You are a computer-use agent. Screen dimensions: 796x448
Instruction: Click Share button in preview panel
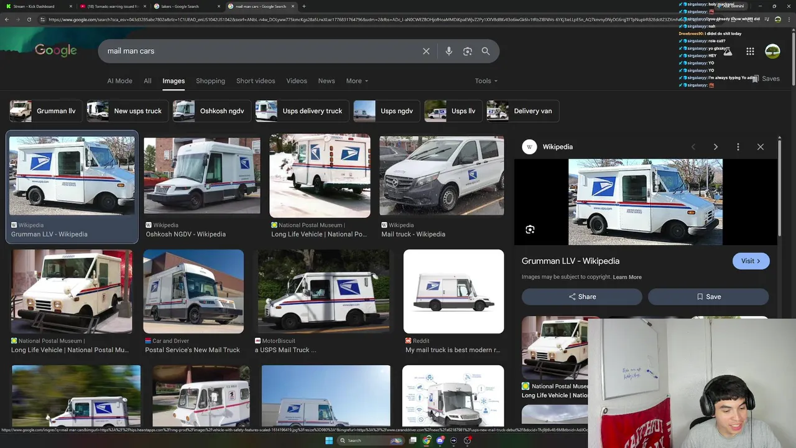pos(582,297)
